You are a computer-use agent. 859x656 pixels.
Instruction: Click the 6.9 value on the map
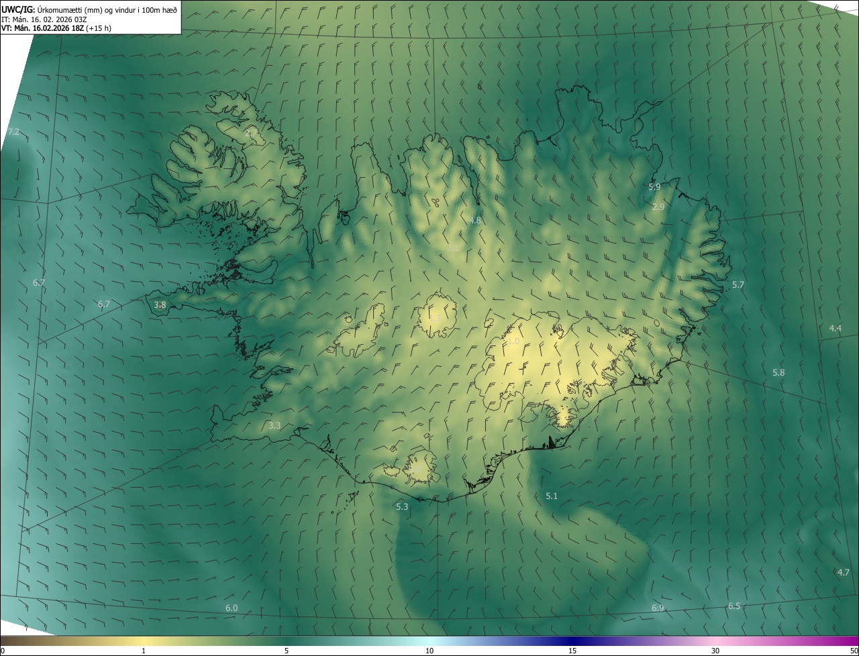click(658, 608)
